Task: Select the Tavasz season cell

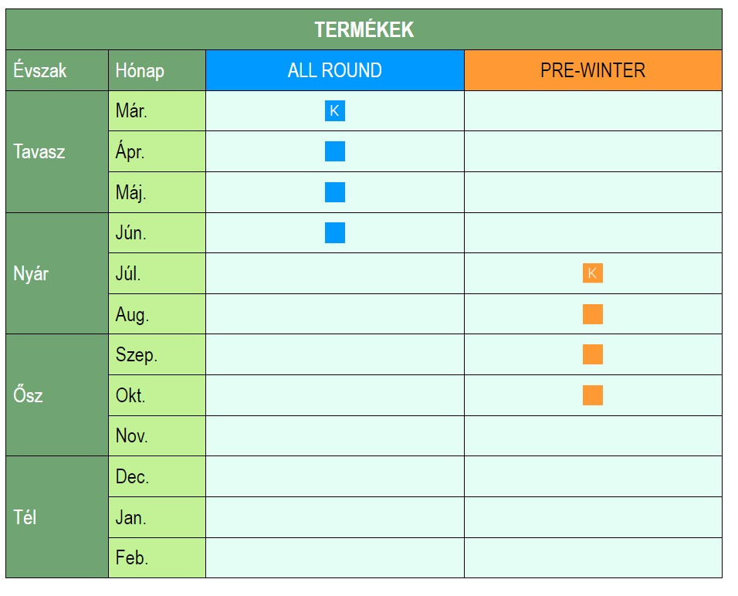Action: point(57,151)
